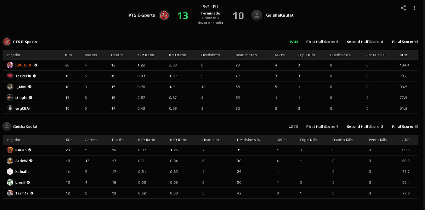Click verified badge next to Tackechi

[34, 76]
